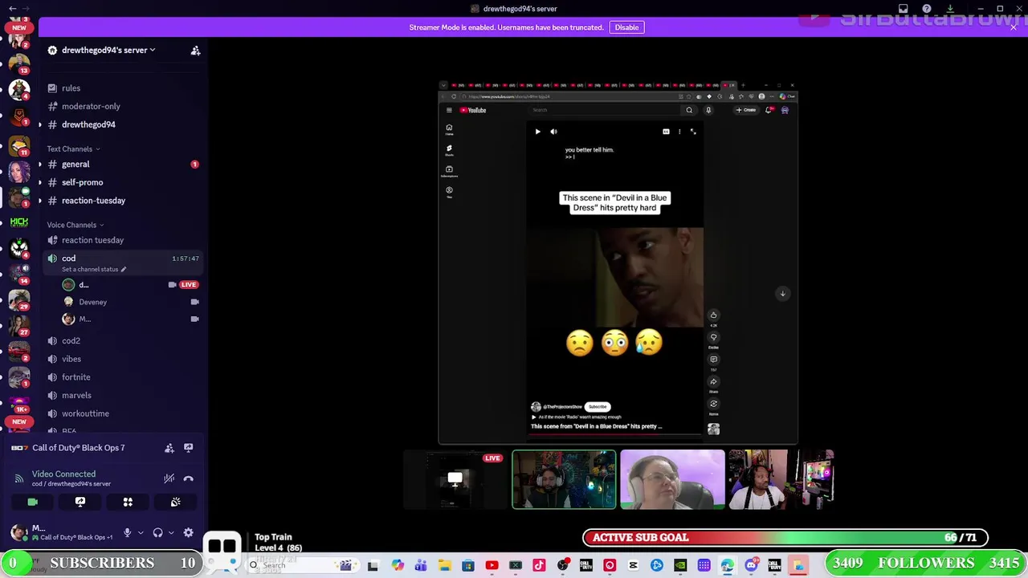Open the soundboard button

coord(176,502)
